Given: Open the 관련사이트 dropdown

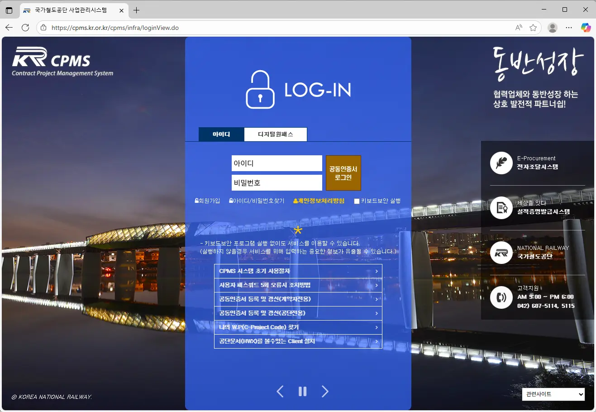Looking at the screenshot, I should point(553,394).
